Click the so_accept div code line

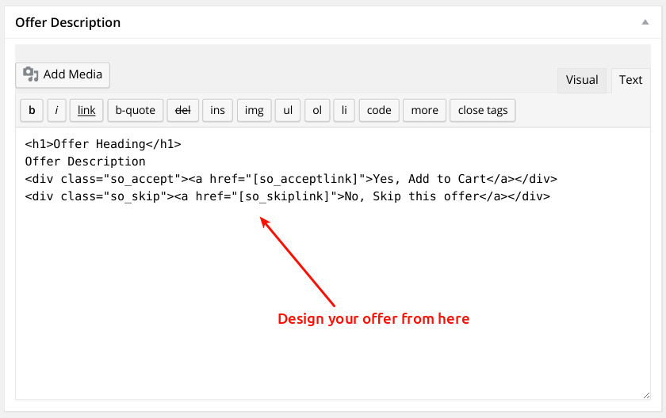coord(291,179)
